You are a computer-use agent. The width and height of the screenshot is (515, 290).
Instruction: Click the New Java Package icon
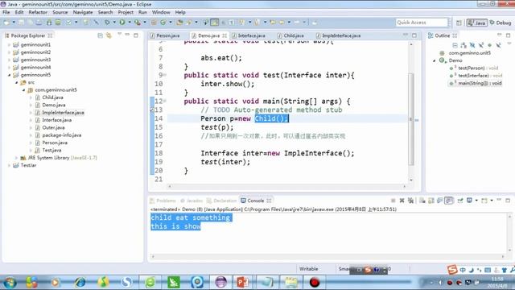click(154, 23)
